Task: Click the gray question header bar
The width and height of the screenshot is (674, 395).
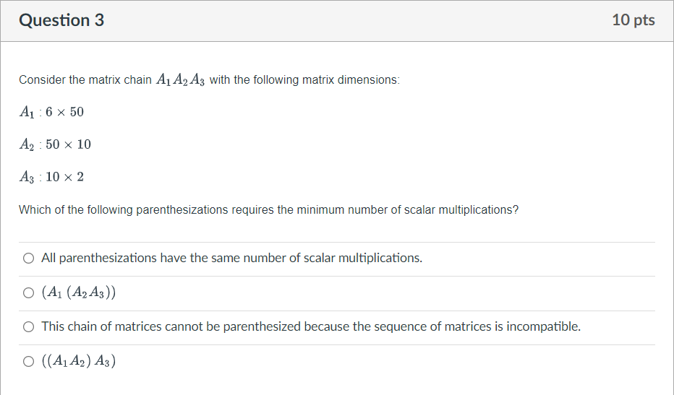Action: point(337,21)
